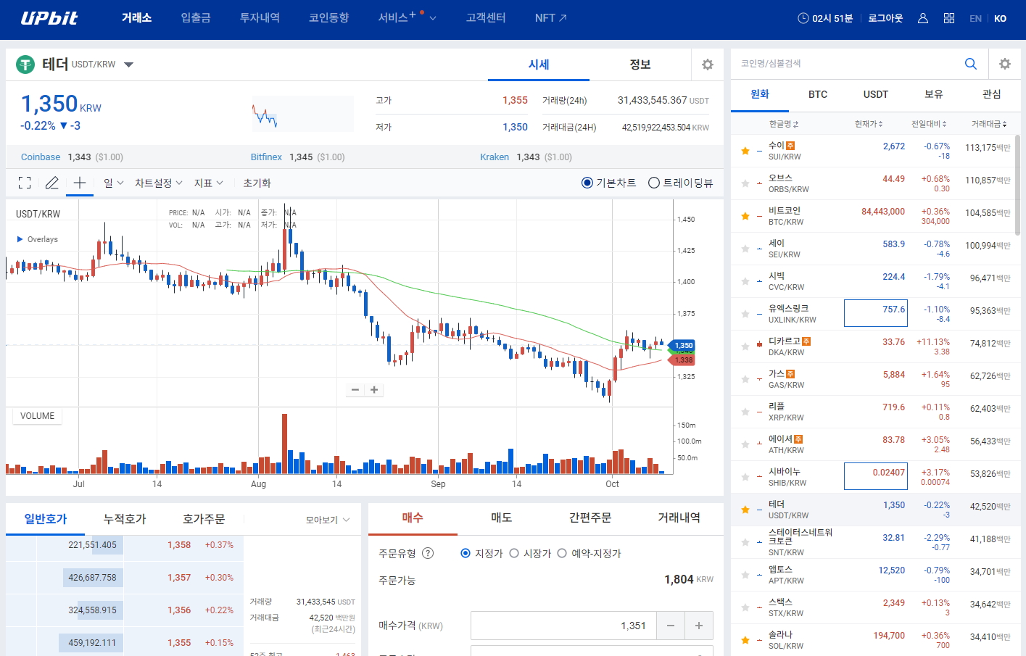Toggle favorite star for 시바이누 SHIB
This screenshot has width=1026, height=656.
point(745,477)
